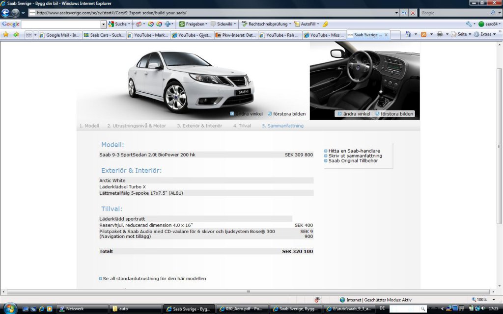Click the Show Desktop quick launch icon
This screenshot has width=503, height=314.
pyautogui.click(x=26, y=309)
